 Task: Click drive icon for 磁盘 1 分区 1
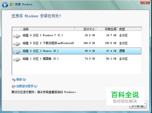[x=17, y=59]
